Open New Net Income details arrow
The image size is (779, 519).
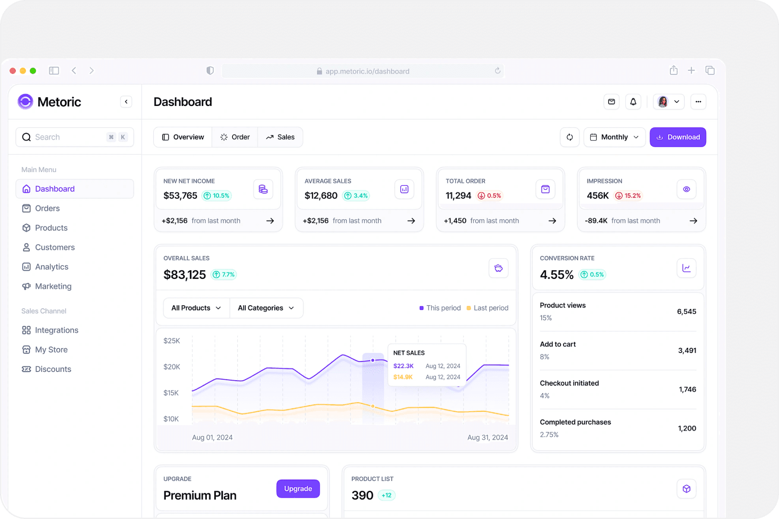coord(270,221)
